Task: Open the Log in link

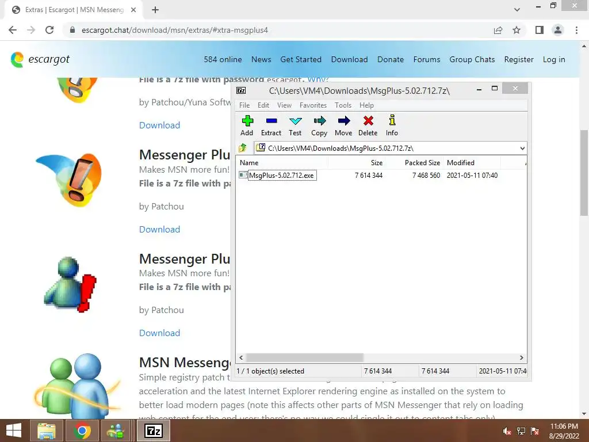Action: [554, 59]
